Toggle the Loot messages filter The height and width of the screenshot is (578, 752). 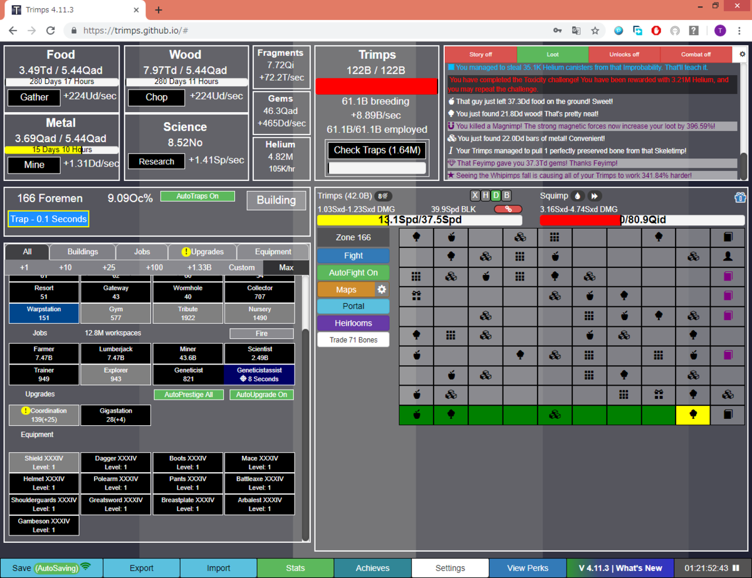pyautogui.click(x=553, y=54)
